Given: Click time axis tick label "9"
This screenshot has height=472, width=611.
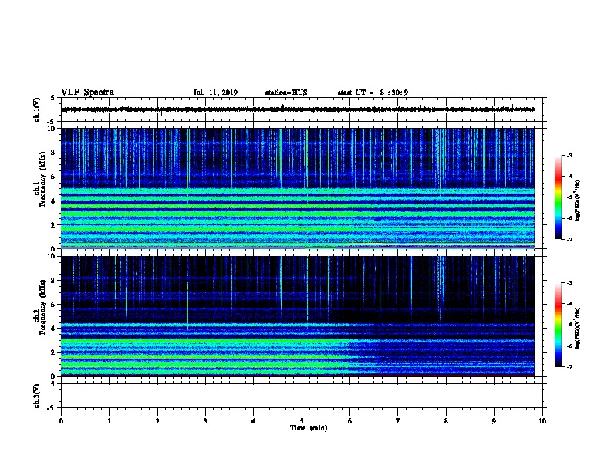Looking at the screenshot, I should point(494,421).
